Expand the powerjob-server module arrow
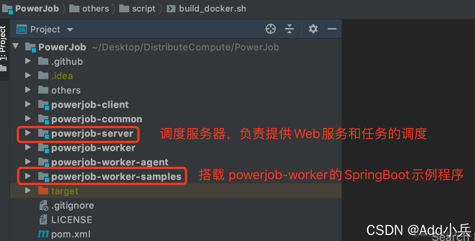 click(28, 133)
